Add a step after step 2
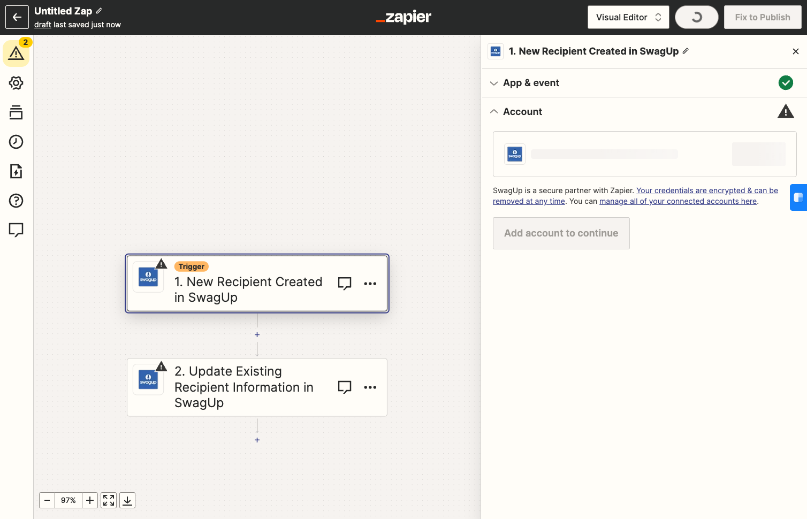Image resolution: width=807 pixels, height=519 pixels. click(257, 440)
